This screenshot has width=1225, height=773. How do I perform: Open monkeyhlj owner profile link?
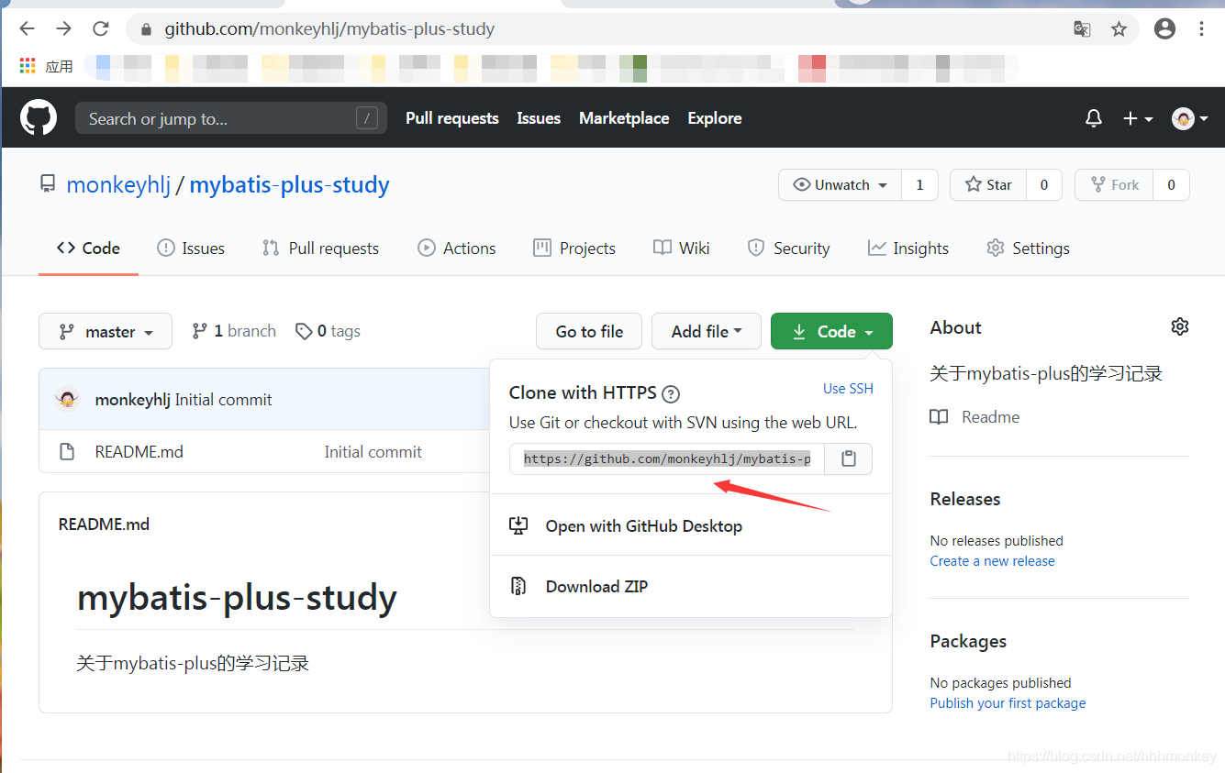[x=118, y=185]
